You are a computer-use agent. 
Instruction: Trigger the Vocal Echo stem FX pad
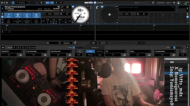click(x=9, y=21)
